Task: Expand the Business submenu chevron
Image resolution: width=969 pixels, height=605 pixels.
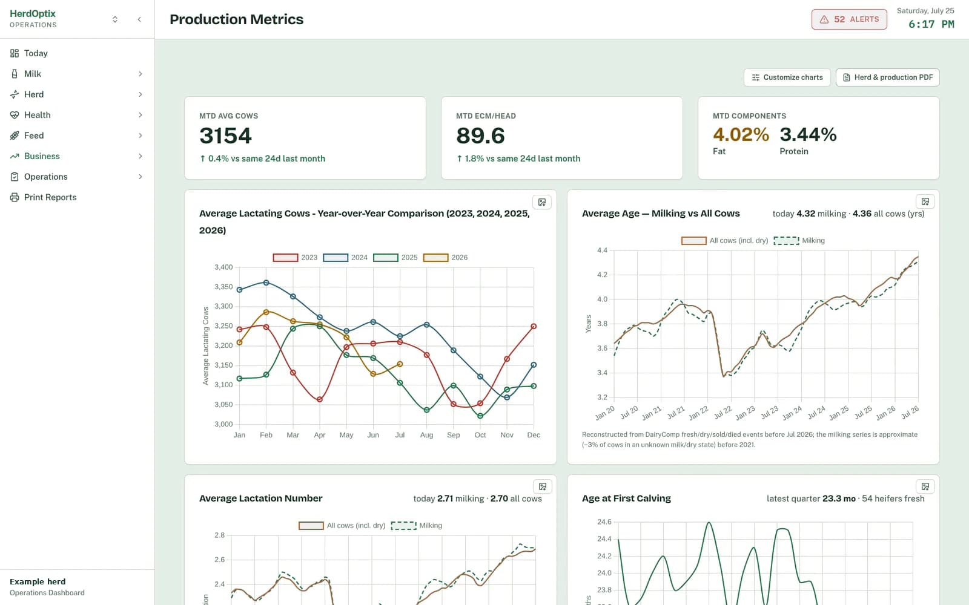Action: coord(141,156)
